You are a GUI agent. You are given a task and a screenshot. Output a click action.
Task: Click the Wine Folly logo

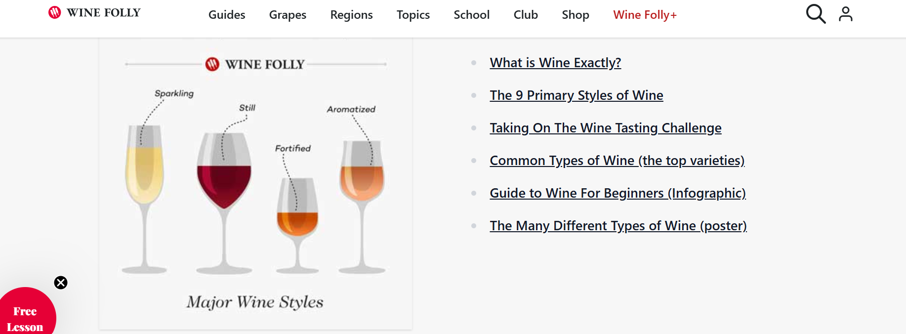(x=93, y=12)
